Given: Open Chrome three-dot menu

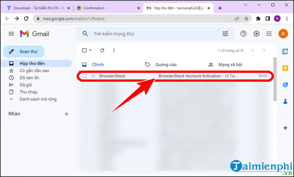Looking at the screenshot, I should coord(287,19).
